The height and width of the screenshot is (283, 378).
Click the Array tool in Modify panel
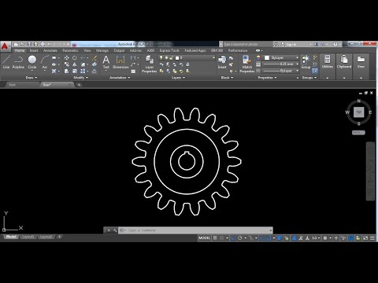pyautogui.click(x=83, y=71)
